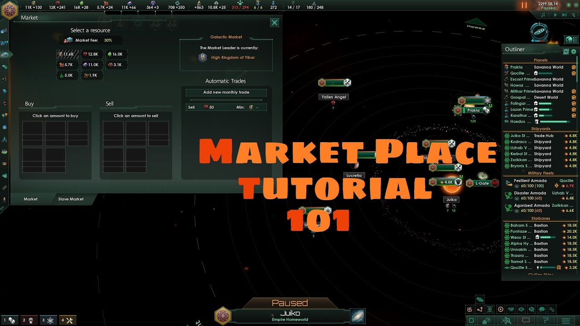Click the Outliner refresh arrows icon
580x326 pixels.
tap(566, 52)
